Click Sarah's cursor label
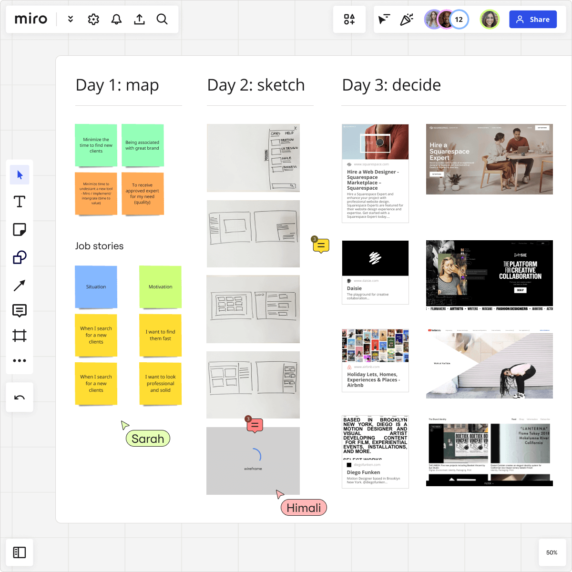The width and height of the screenshot is (572, 572). tap(148, 439)
